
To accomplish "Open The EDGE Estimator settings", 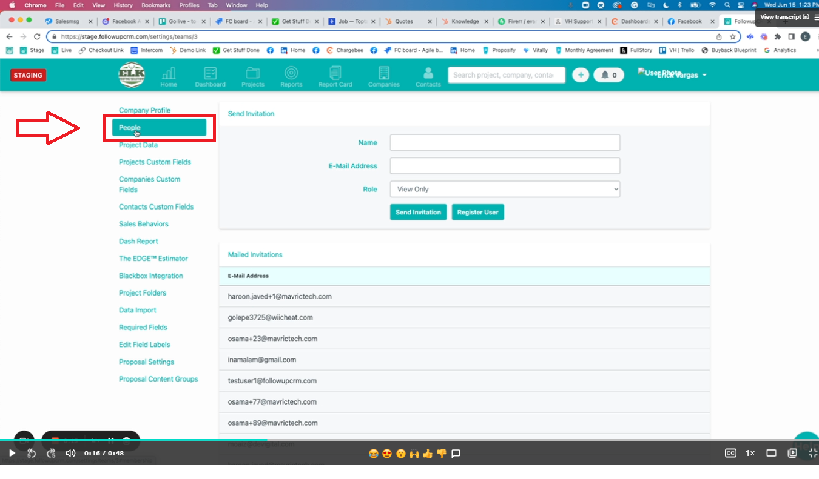I will pos(153,258).
